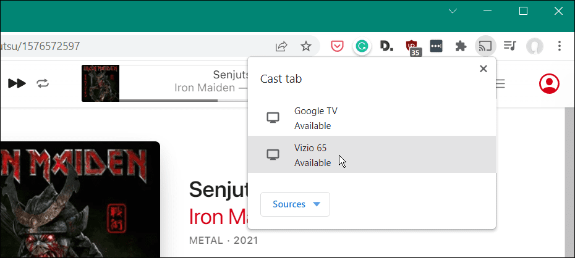Click the METAL · 2021 genre text
The height and width of the screenshot is (258, 575).
coord(224,241)
